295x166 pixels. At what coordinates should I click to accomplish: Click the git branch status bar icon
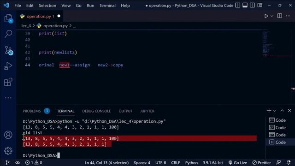point(7,163)
